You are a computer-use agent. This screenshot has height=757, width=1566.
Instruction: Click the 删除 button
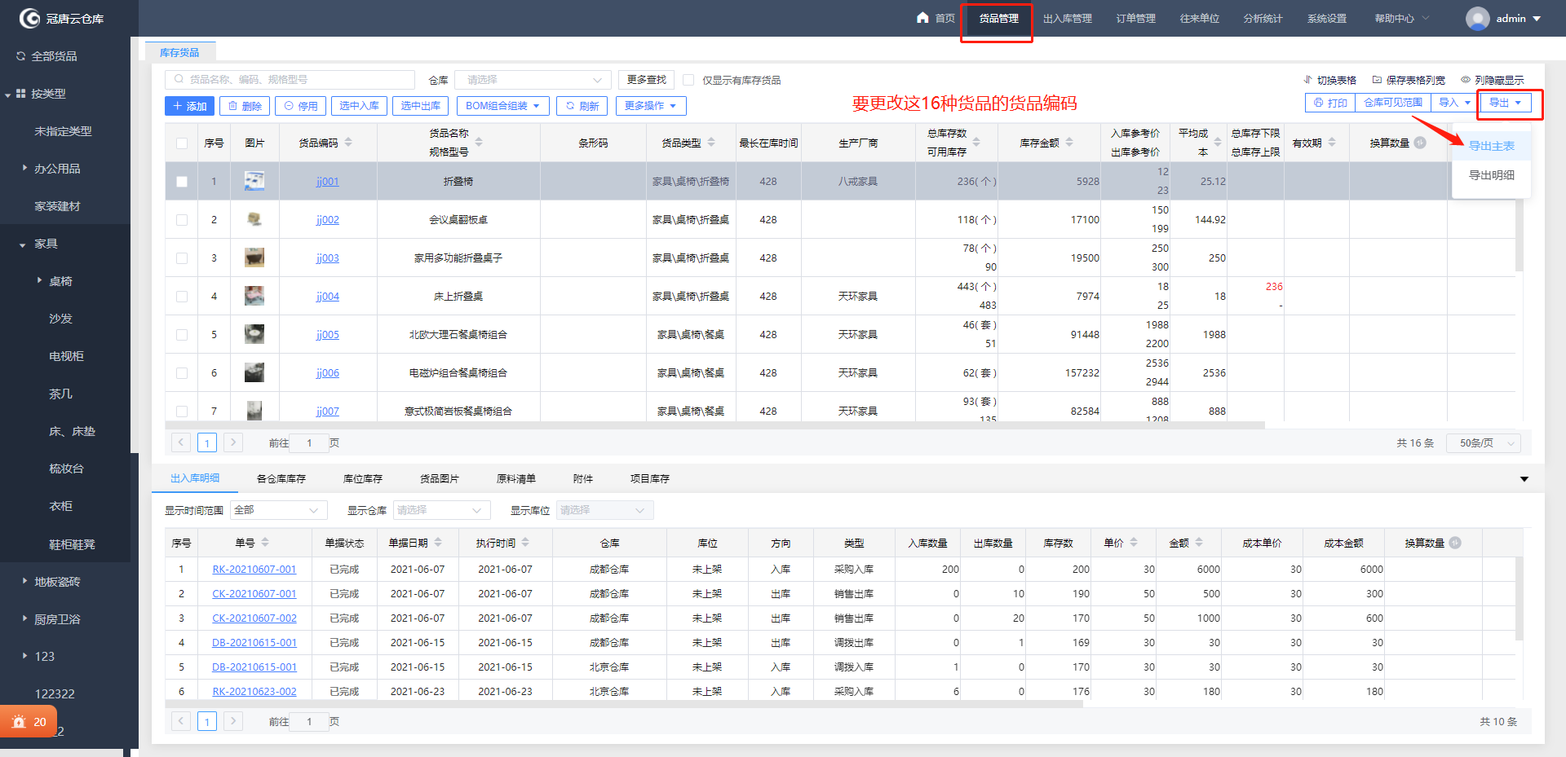tap(245, 106)
